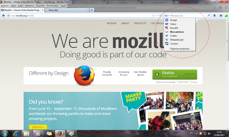Switch to the Nova aba tab

click(x=67, y=10)
